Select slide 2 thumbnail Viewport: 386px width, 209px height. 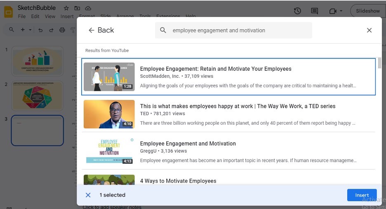(37, 96)
